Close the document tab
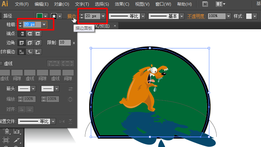The image size is (261, 147). [115, 25]
